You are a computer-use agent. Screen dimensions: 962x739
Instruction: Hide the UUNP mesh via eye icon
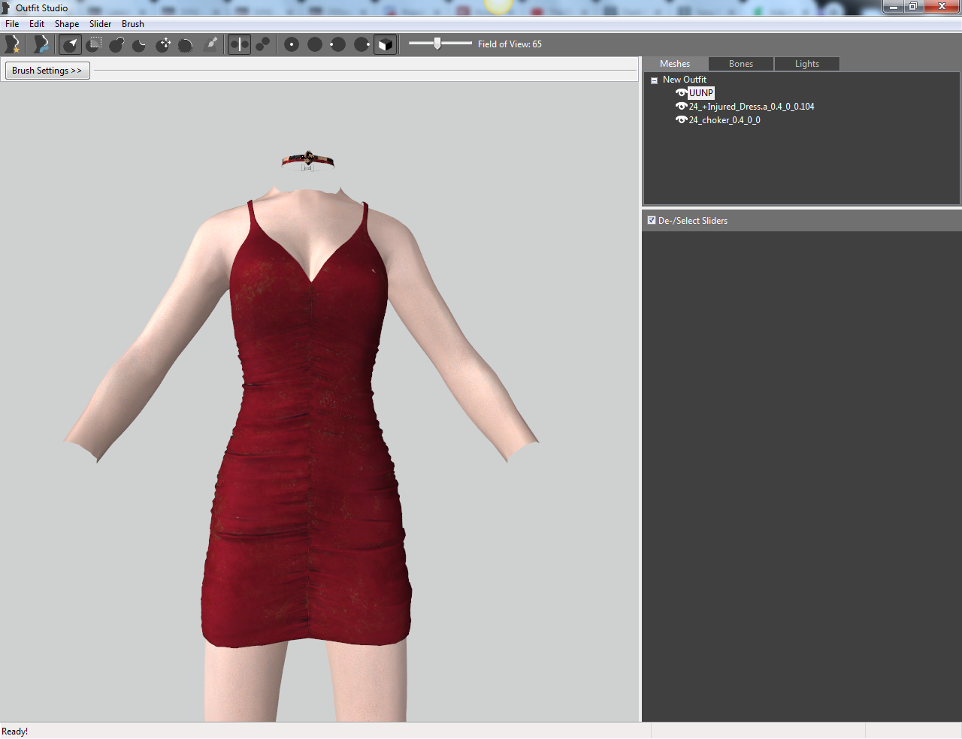681,93
